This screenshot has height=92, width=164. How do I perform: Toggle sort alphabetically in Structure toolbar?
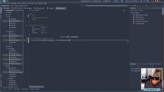coord(133,10)
